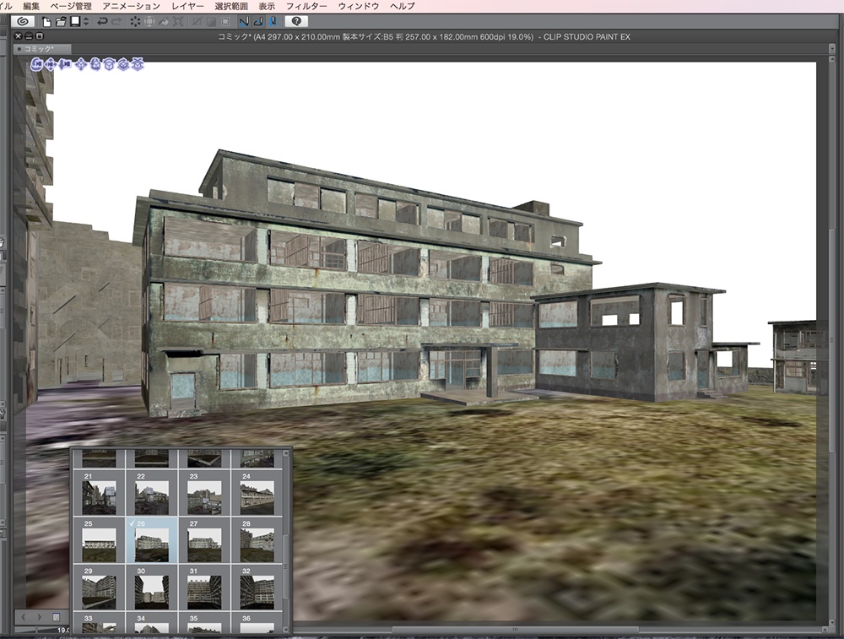Viewport: 844px width, 639px height.
Task: Click the Save disk icon
Action: coord(75,21)
